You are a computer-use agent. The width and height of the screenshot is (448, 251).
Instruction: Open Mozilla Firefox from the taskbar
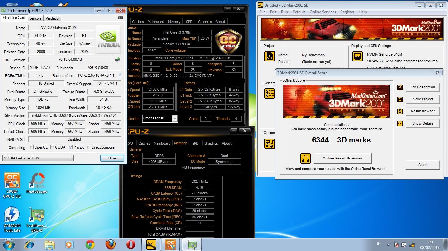click(x=111, y=244)
